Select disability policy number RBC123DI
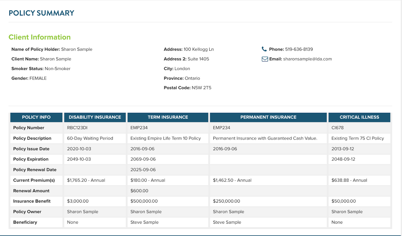Image resolution: width=402 pixels, height=236 pixels. [77, 128]
